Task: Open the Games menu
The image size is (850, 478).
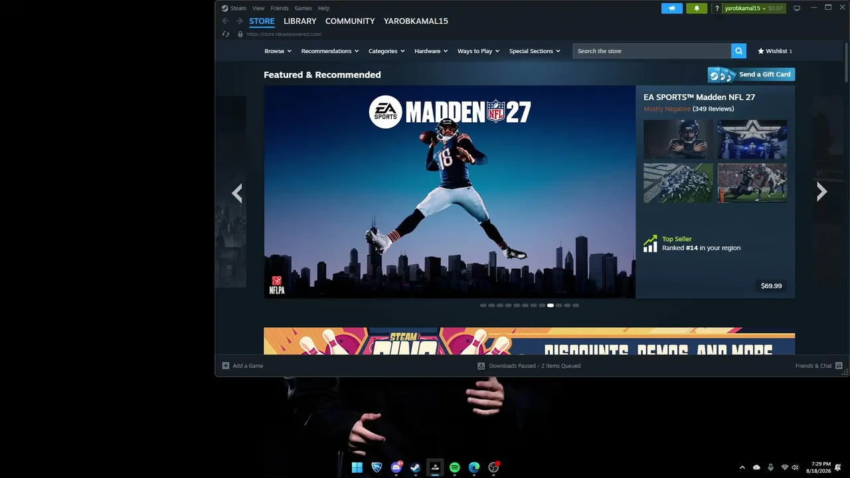Action: tap(303, 9)
